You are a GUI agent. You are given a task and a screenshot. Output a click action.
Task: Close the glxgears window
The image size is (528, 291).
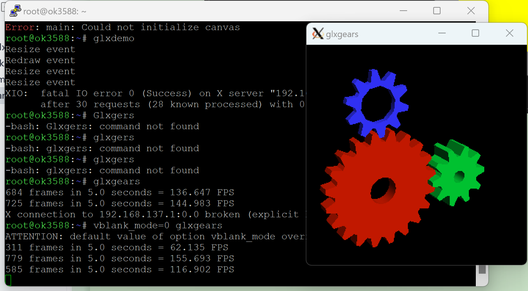tap(509, 33)
